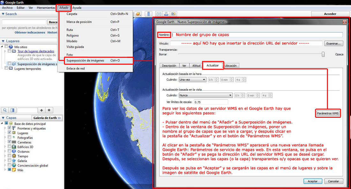Expand the Más tree node
Screen dimensions: 351x189
coord(5,170)
